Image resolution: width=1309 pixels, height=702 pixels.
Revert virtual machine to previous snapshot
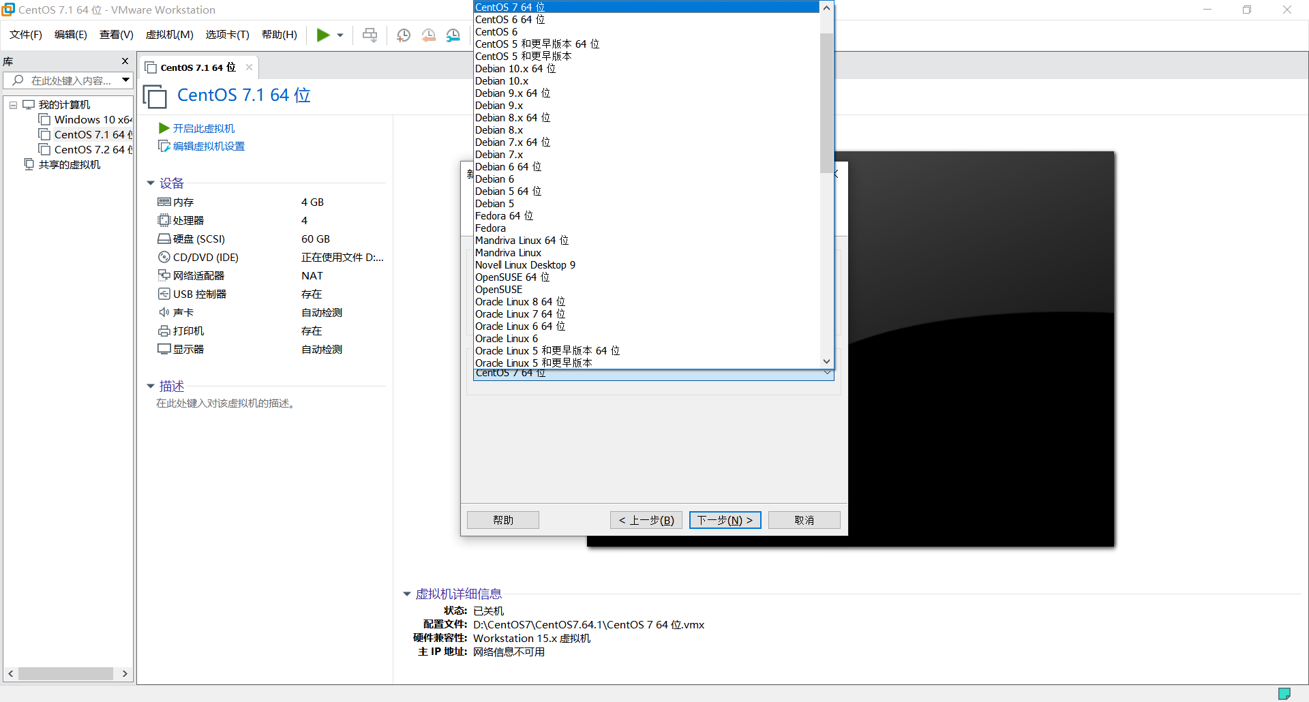tap(429, 35)
